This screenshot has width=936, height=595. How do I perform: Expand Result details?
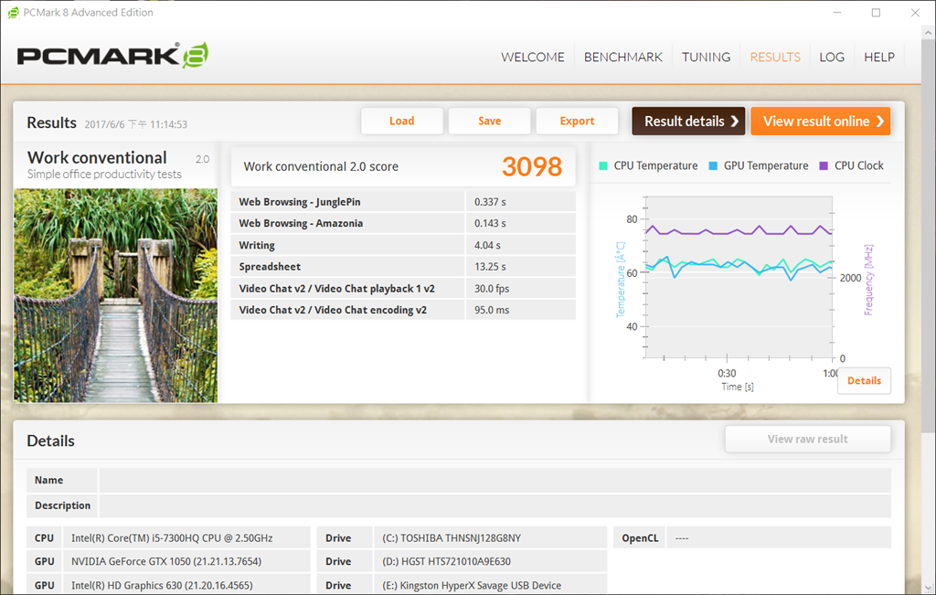687,121
